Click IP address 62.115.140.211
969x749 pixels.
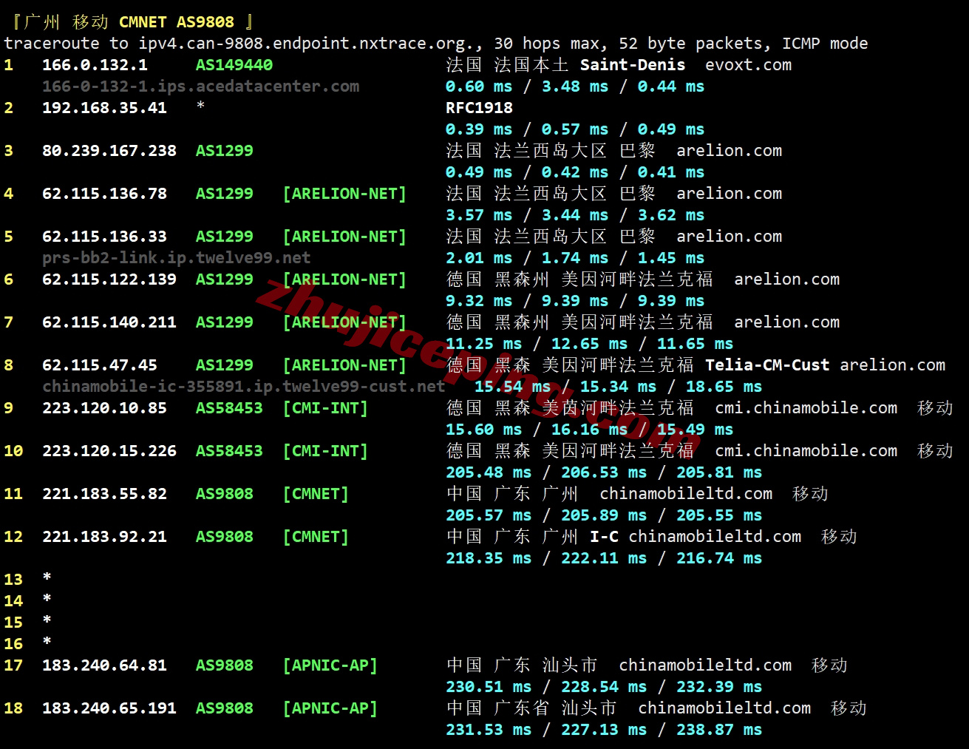pyautogui.click(x=109, y=322)
